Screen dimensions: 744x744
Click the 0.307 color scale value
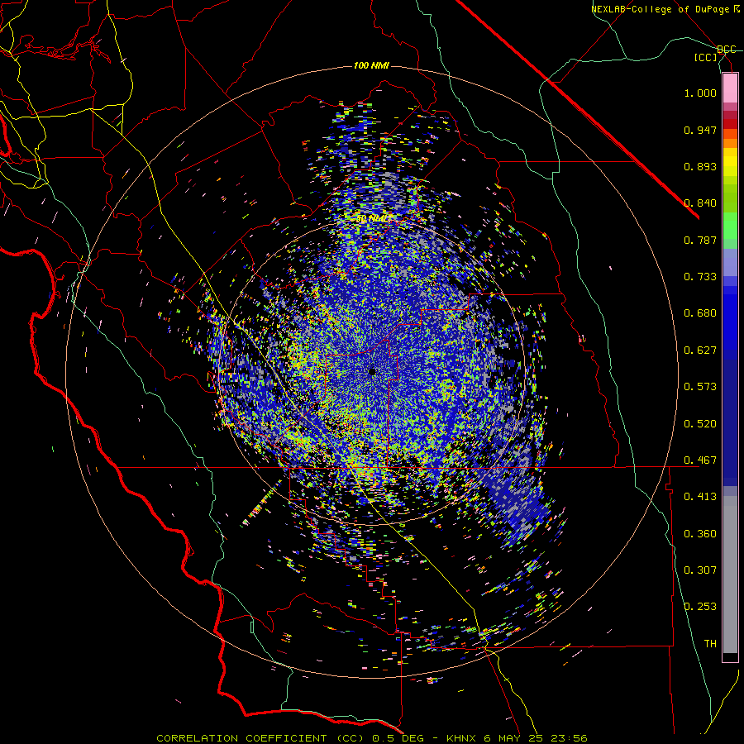tap(700, 570)
